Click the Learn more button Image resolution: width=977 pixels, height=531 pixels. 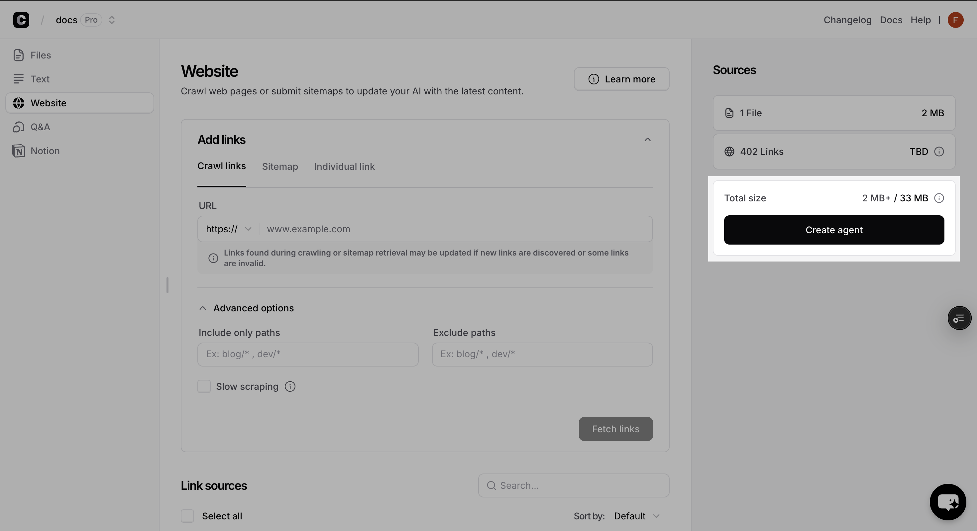621,79
